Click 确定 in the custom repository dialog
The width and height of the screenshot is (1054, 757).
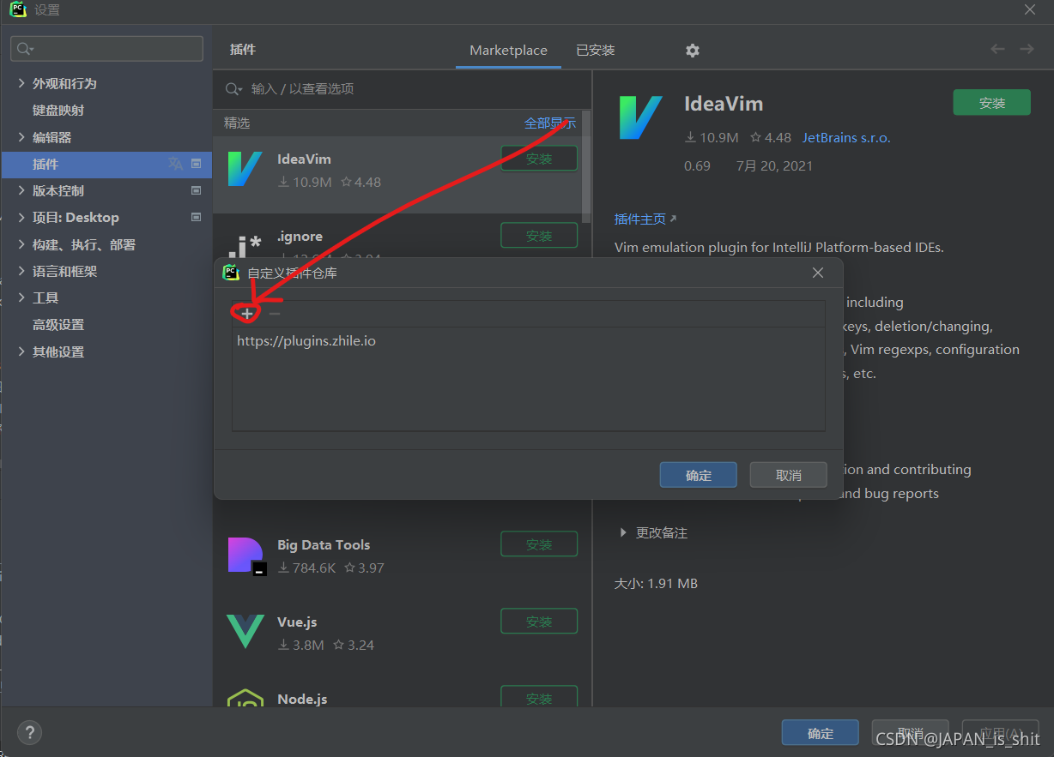pos(698,475)
